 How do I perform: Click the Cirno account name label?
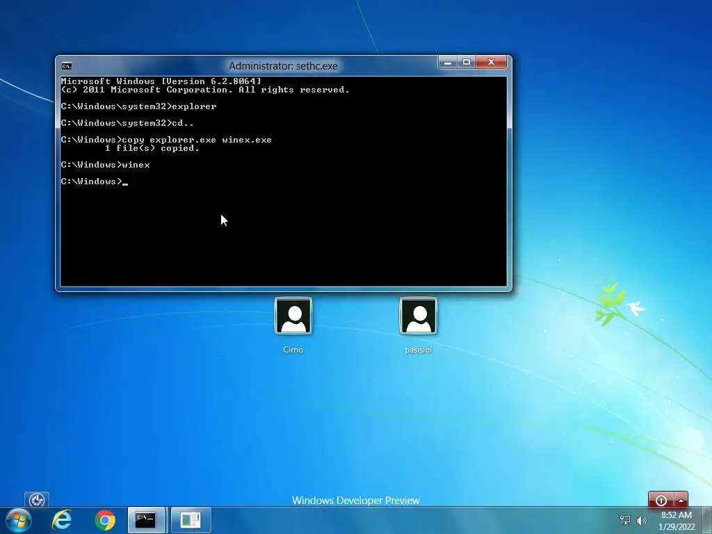(293, 350)
